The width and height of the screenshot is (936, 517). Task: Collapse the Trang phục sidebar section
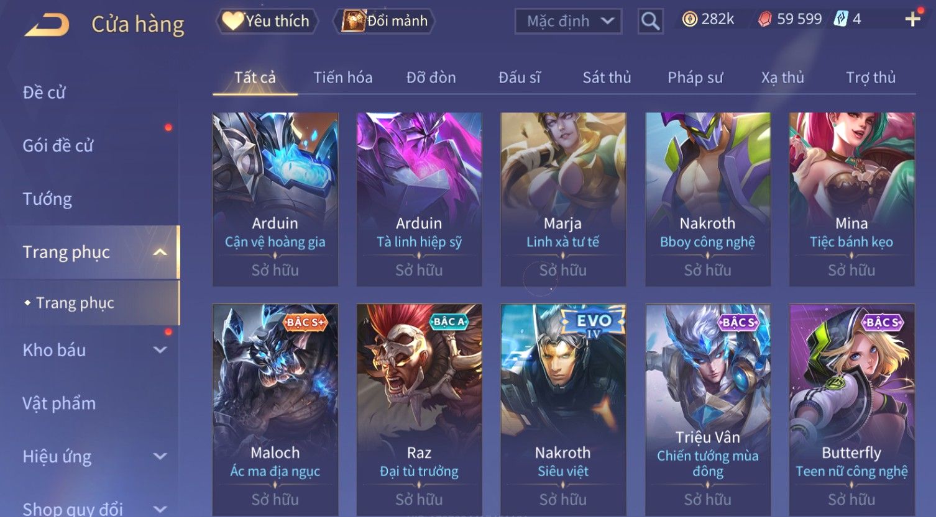pos(160,252)
